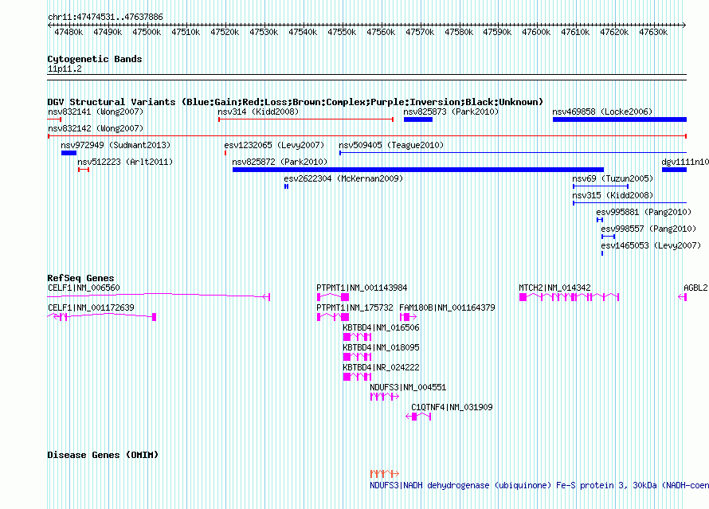Click the red NDUFS3 OMIM disease gene glyph

384,474
